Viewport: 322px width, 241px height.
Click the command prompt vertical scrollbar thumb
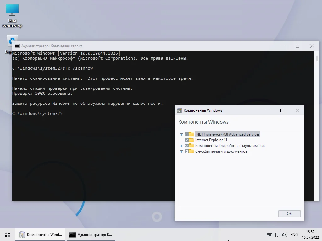pos(317,58)
